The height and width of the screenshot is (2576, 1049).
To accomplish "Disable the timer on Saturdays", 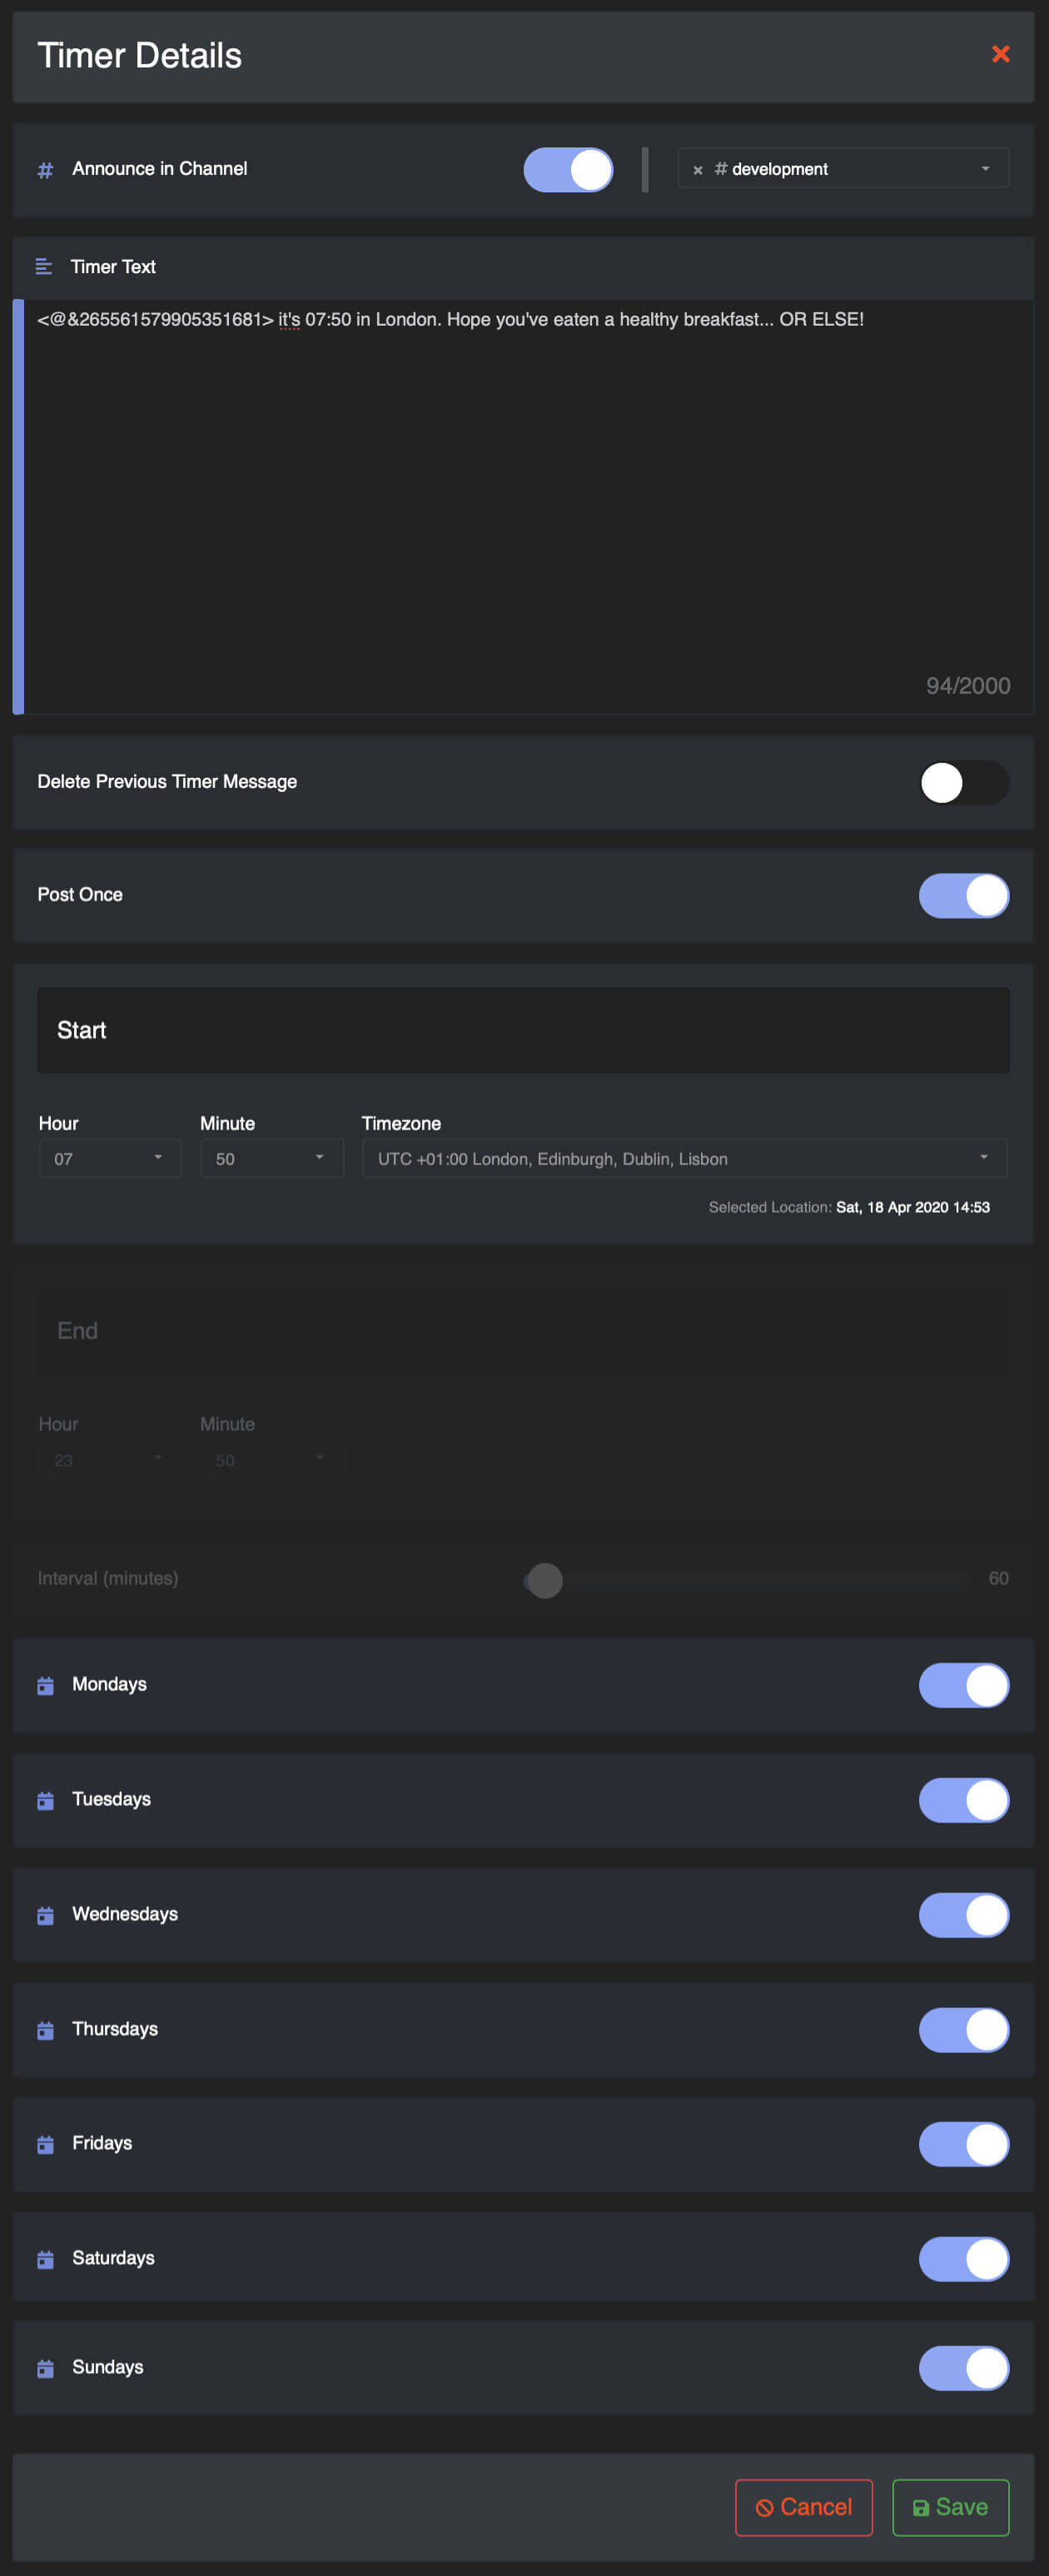I will tap(963, 2259).
